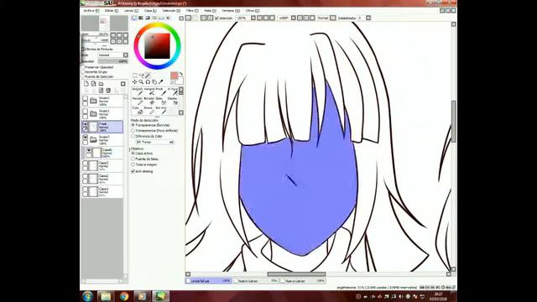Select the Rotate view tool
This screenshot has height=302, width=537.
click(x=148, y=82)
